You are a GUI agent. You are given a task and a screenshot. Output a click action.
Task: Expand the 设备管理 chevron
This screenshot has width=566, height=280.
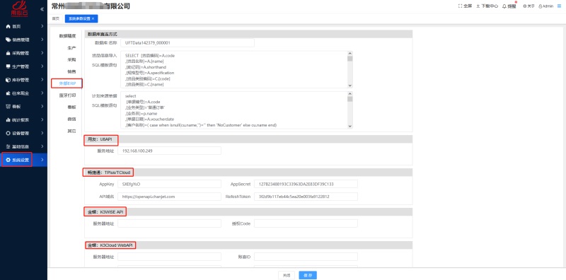coord(42,133)
